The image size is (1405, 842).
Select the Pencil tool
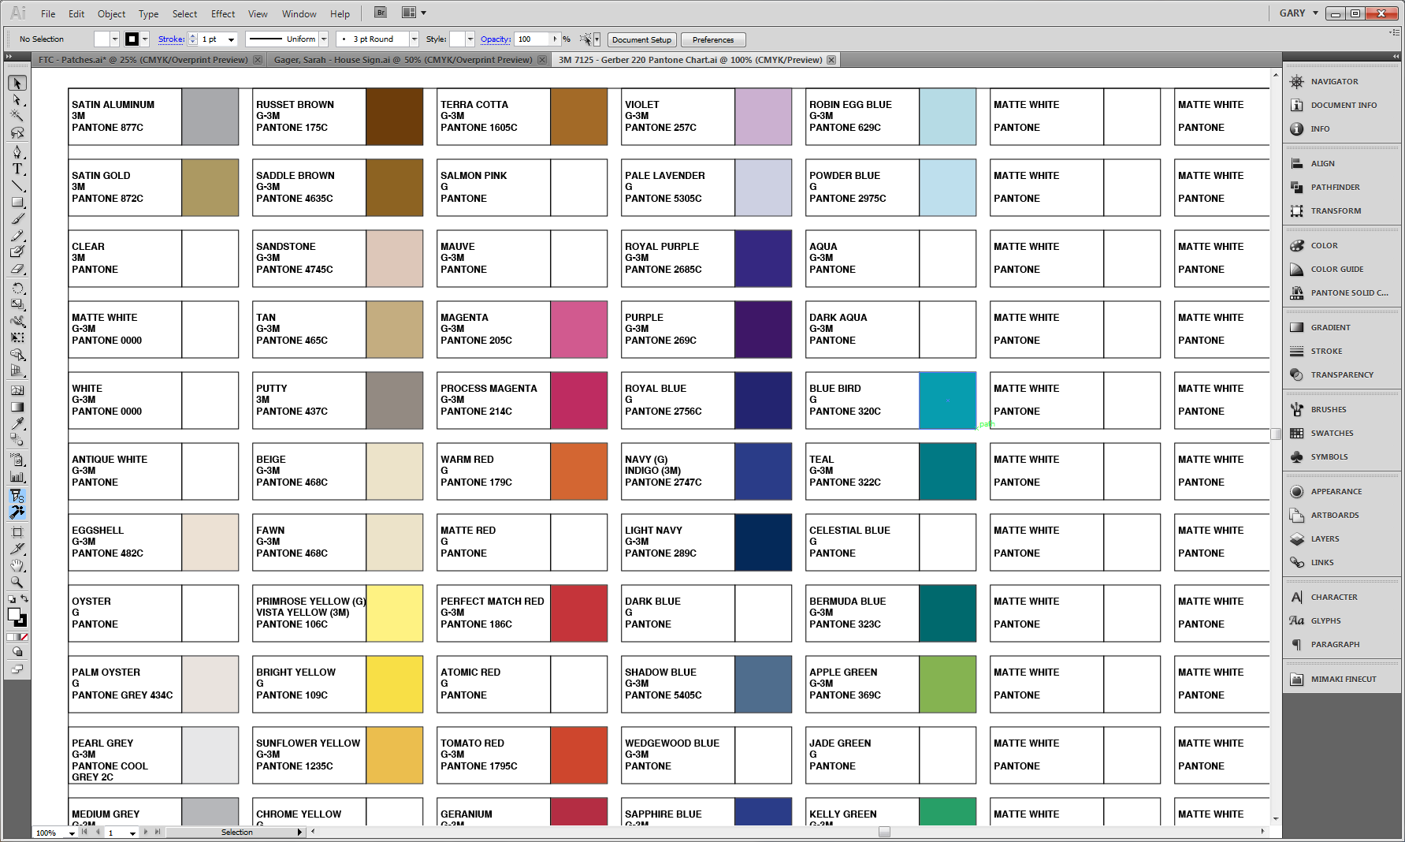click(x=17, y=235)
